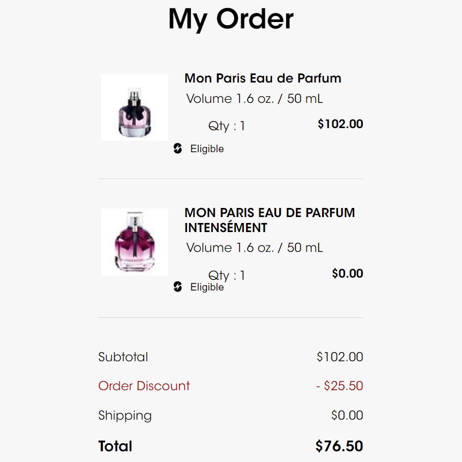
Task: Open the MON PARIS EAU DE PARFUM INTENSÉMENT title
Action: (270, 220)
